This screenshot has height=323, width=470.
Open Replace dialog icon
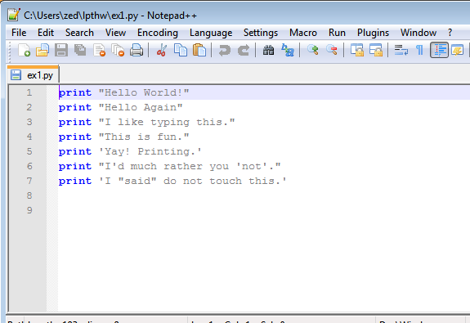click(288, 50)
